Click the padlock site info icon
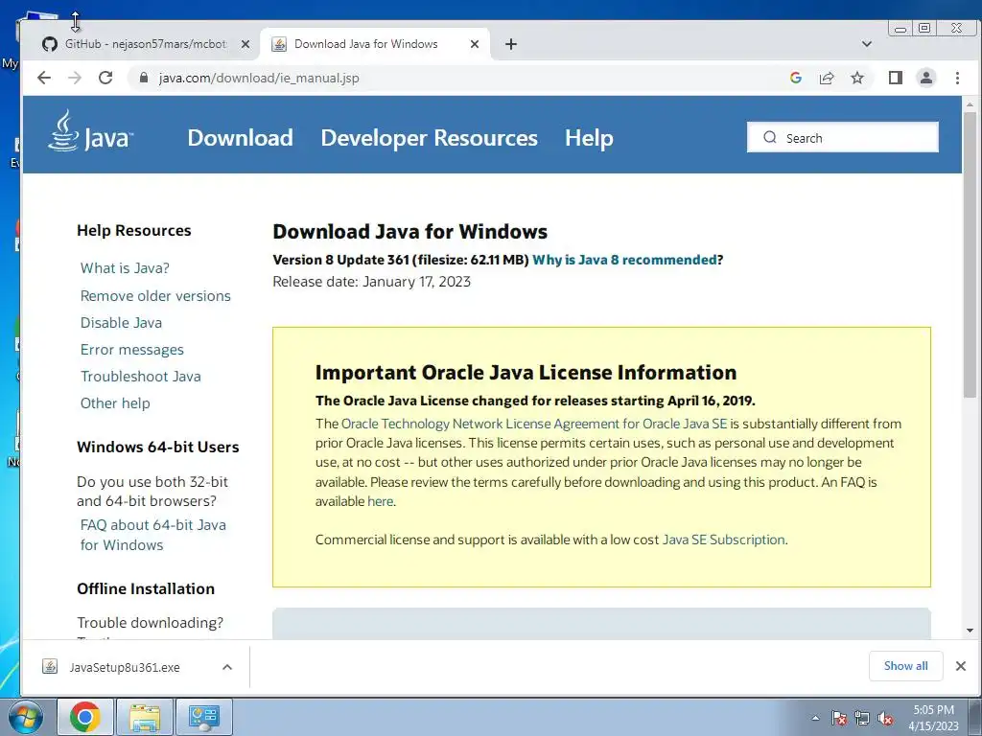 coord(144,78)
